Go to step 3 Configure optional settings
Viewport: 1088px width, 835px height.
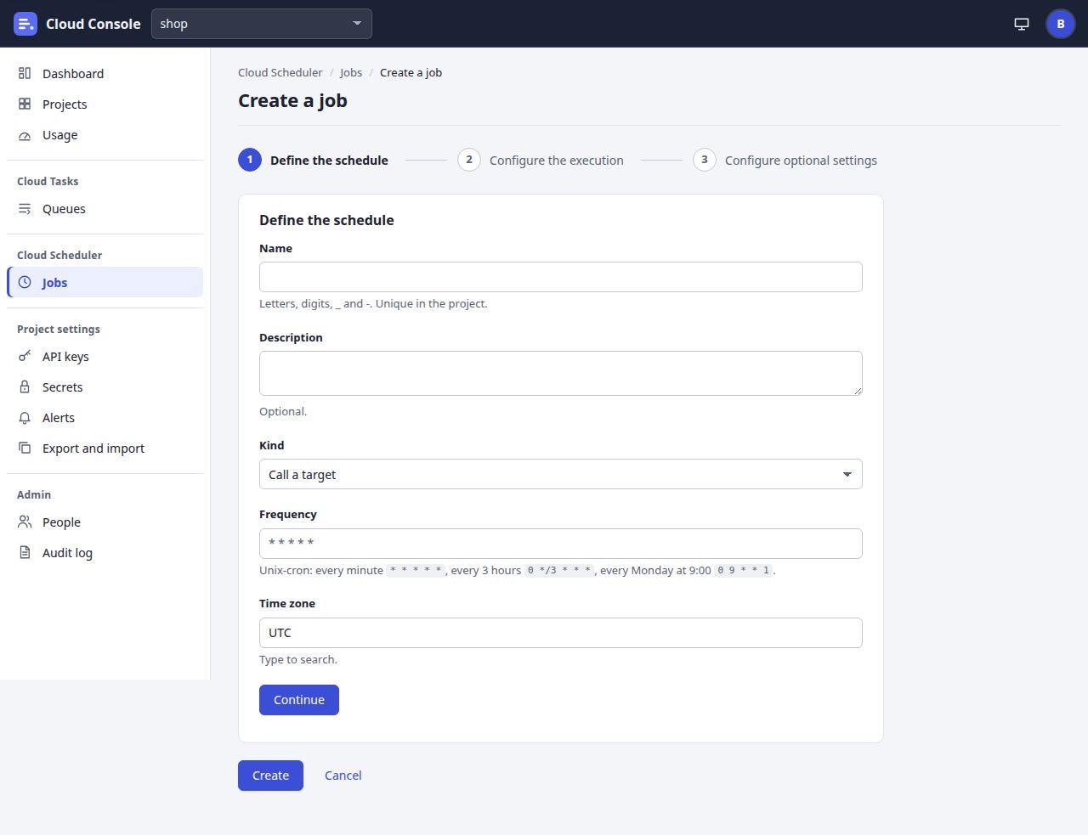785,161
